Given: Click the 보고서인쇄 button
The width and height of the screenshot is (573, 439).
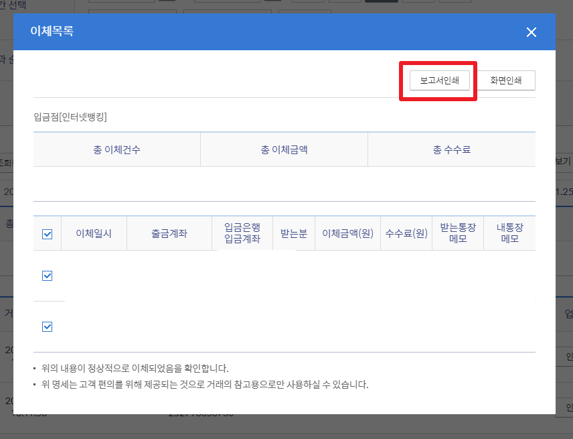Looking at the screenshot, I should click(x=439, y=80).
